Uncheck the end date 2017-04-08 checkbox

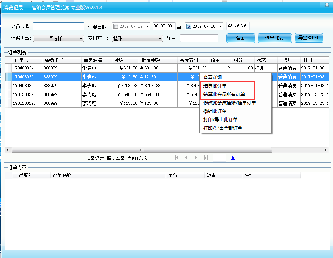pos(189,26)
